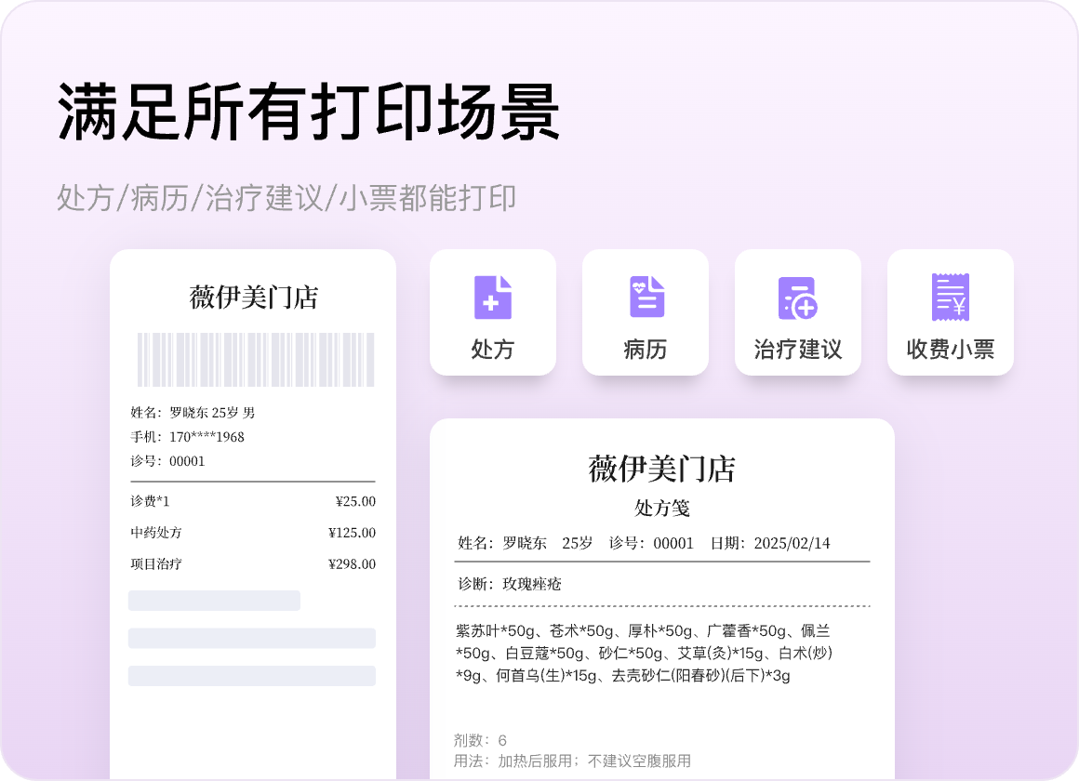
Task: Select the receipt's 薇伊美门店 title
Action: (x=254, y=298)
